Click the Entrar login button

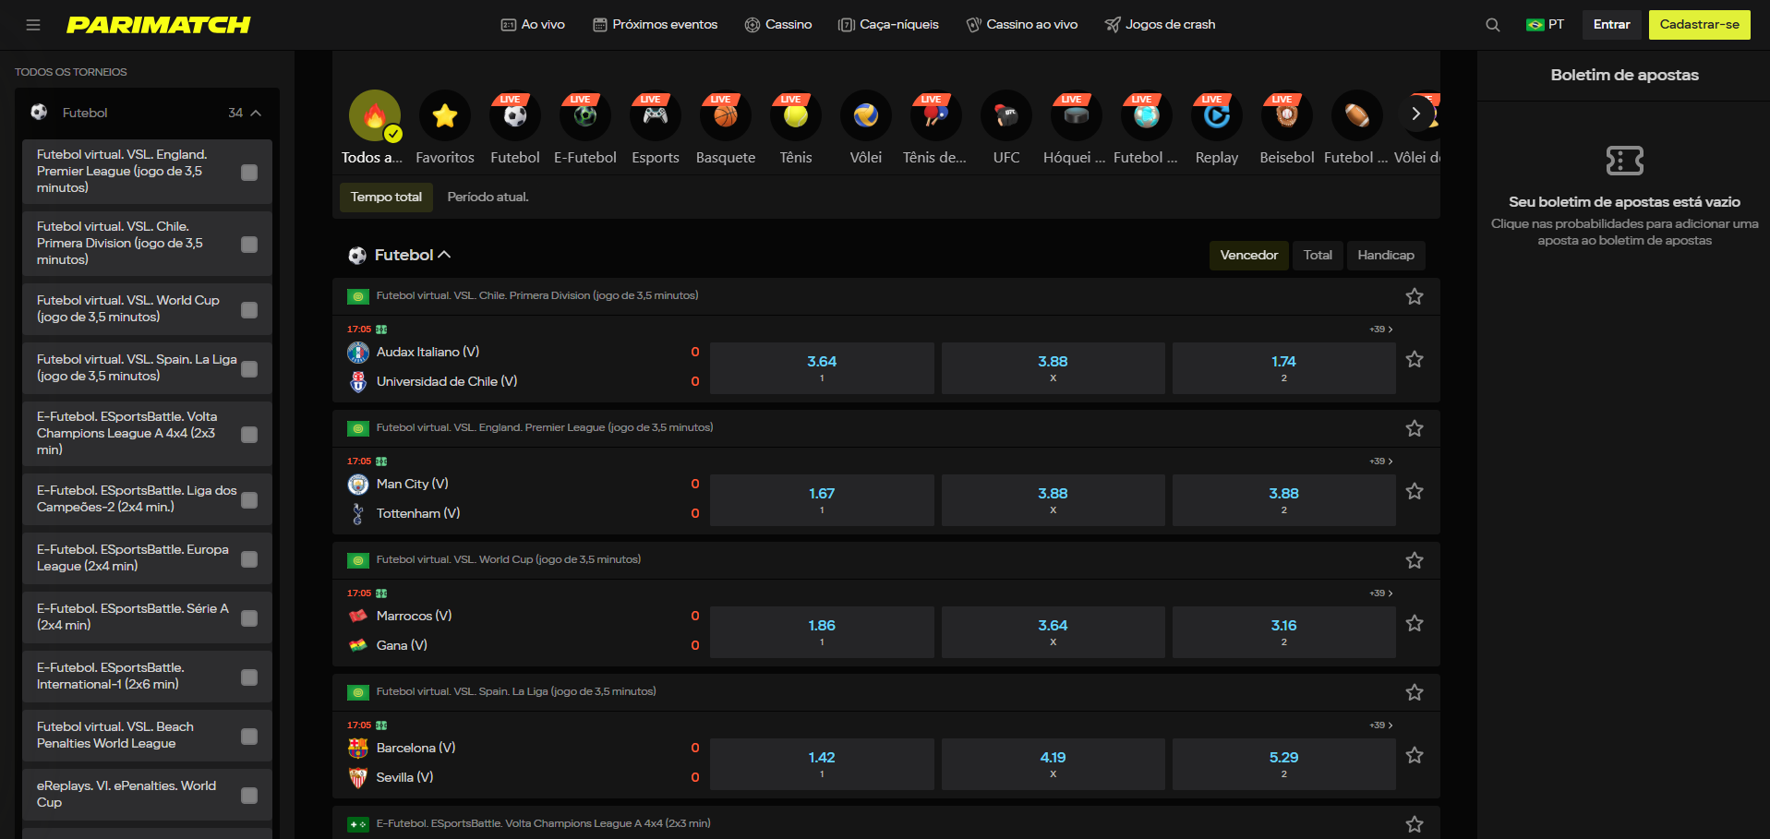pyautogui.click(x=1611, y=25)
